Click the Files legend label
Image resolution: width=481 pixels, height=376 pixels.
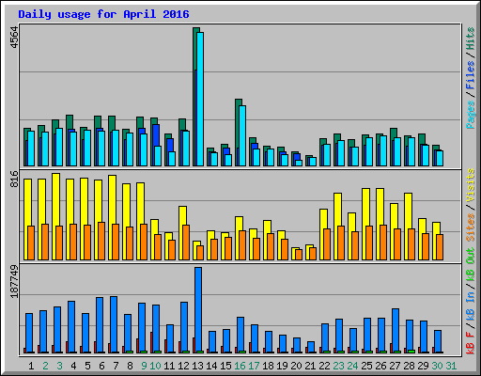(x=471, y=74)
